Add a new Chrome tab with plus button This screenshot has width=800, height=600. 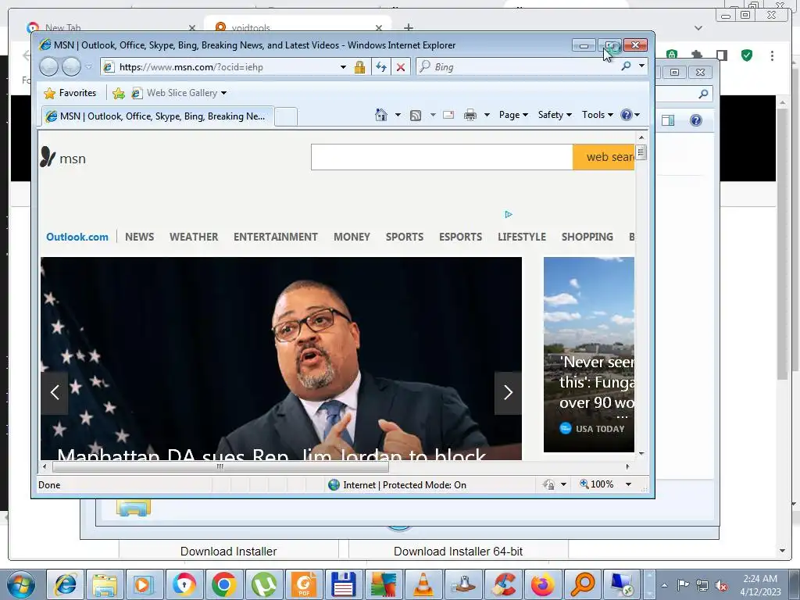(408, 27)
